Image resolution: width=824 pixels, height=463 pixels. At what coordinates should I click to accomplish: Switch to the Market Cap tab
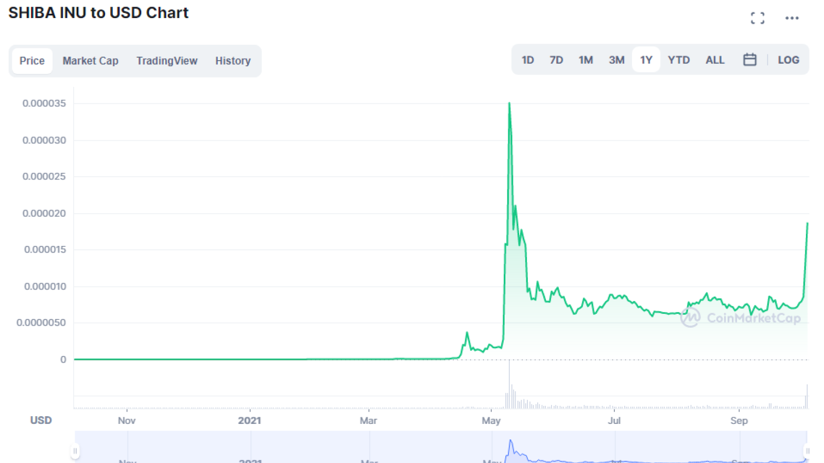(91, 61)
